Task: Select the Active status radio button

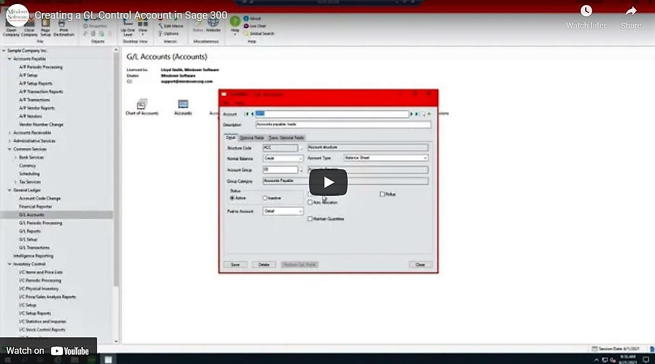Action: (233, 198)
